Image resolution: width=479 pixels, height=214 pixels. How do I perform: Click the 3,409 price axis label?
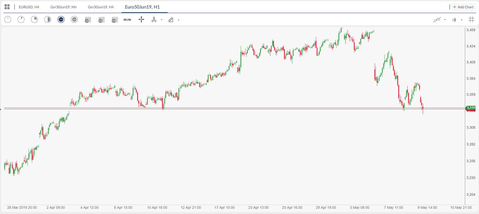click(x=471, y=62)
